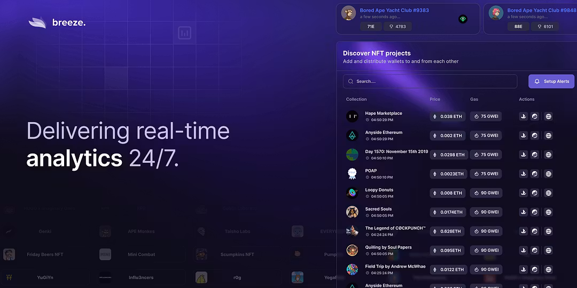The image size is (577, 288).
Task: Click chart icon in 0.002 ETH Anyside row
Action: point(535,135)
